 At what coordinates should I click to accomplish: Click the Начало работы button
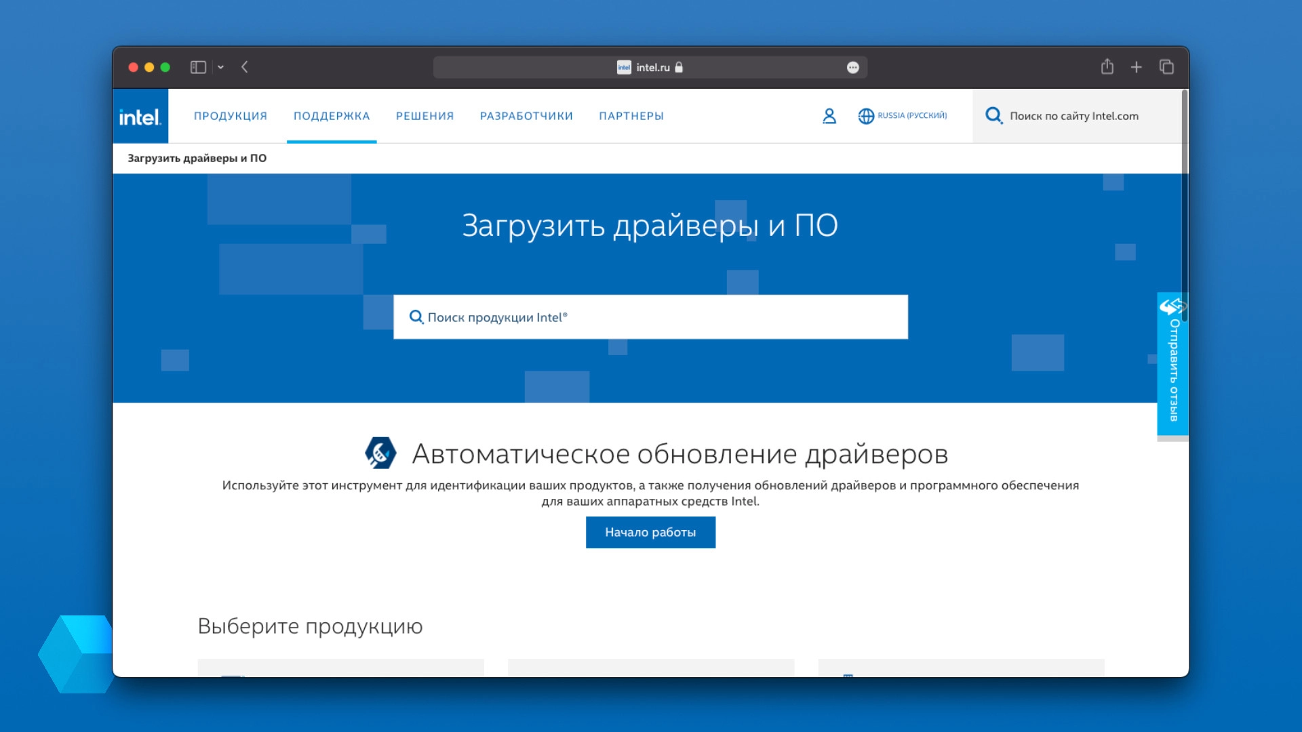tap(650, 532)
